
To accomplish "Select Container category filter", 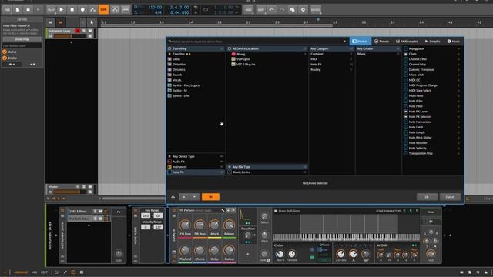I will [x=332, y=54].
